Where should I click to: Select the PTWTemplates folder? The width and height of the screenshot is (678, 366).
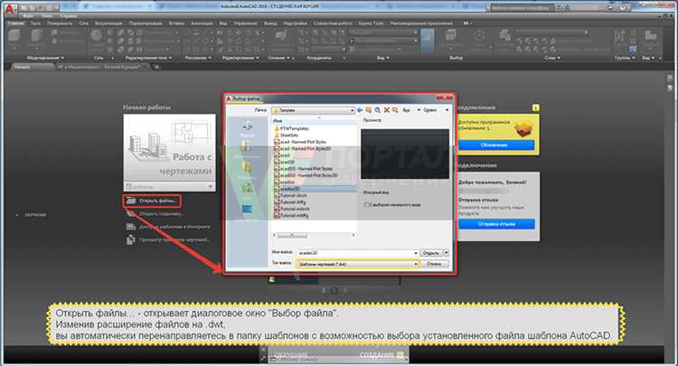click(x=294, y=129)
